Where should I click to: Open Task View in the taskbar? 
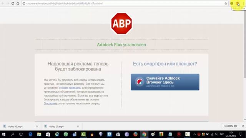click(x=21, y=134)
